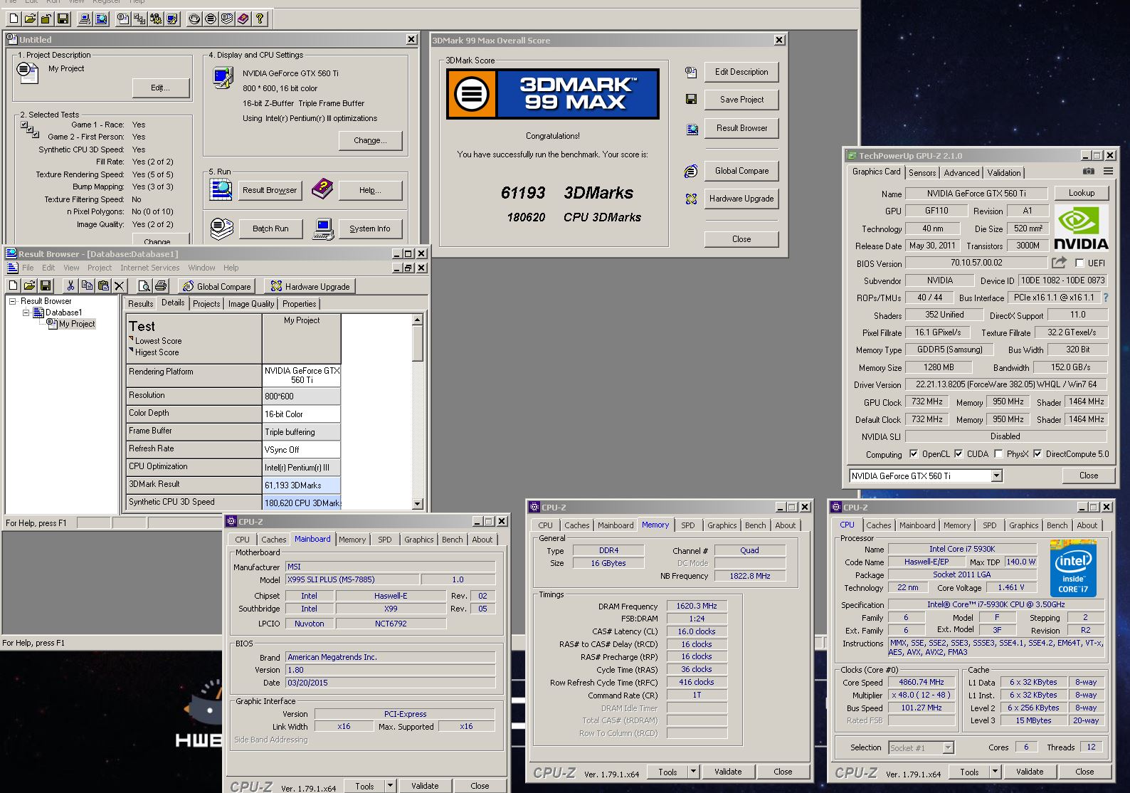Toggle the CUDA checkbox in GPU-Z

(959, 454)
